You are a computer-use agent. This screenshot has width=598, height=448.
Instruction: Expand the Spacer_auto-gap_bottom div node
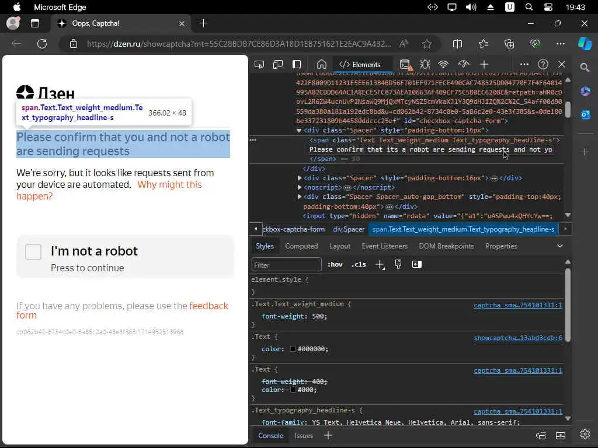[x=300, y=197]
